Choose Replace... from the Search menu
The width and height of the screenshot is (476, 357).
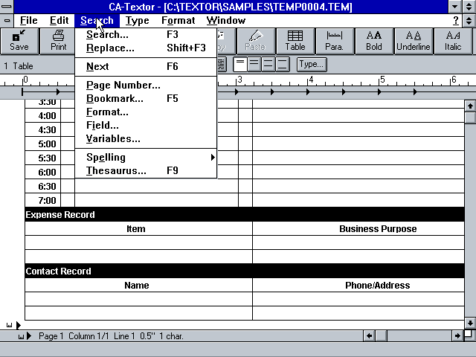(x=146, y=48)
